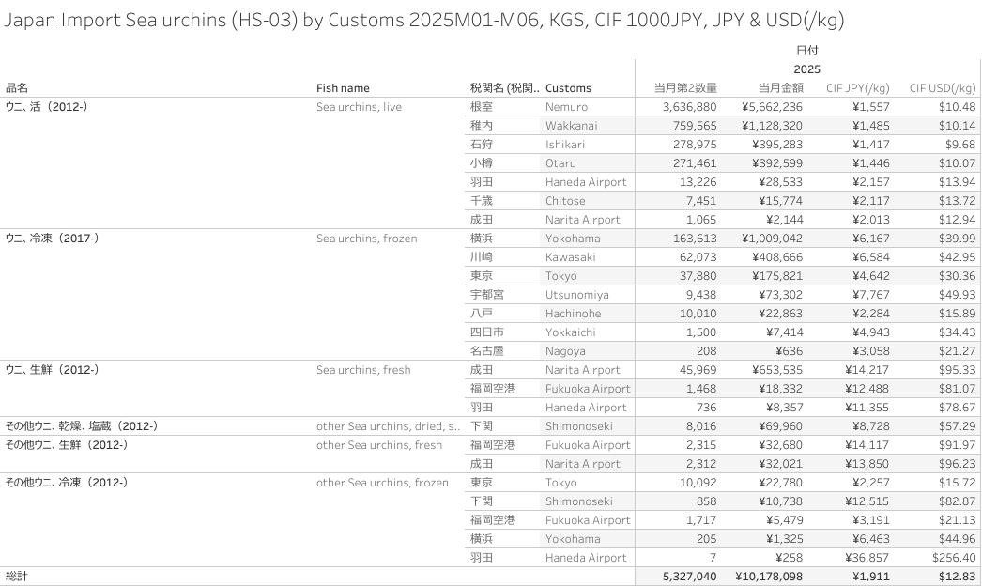Select the "Otaru" customs cell
The width and height of the screenshot is (982, 586).
[560, 163]
